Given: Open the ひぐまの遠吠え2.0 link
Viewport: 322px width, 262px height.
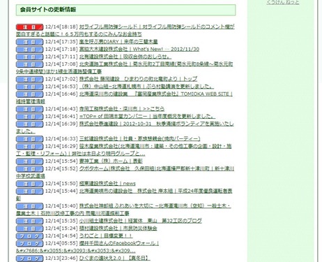Looking at the screenshot, I should tap(115, 258).
